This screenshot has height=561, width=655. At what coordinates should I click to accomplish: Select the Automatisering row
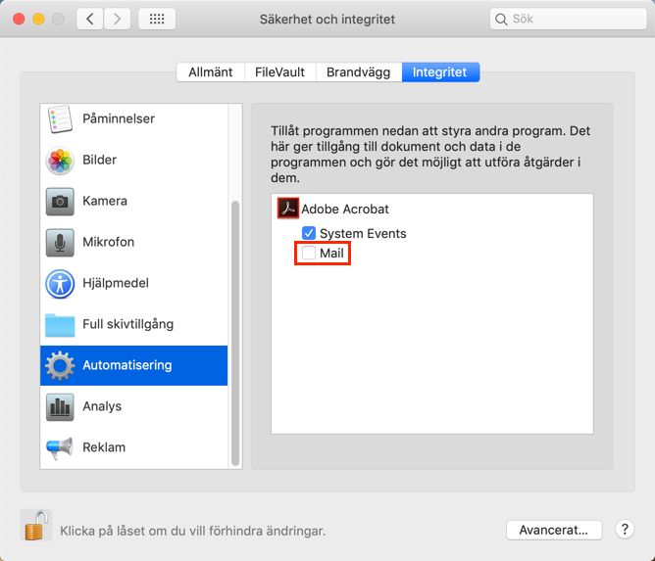134,365
